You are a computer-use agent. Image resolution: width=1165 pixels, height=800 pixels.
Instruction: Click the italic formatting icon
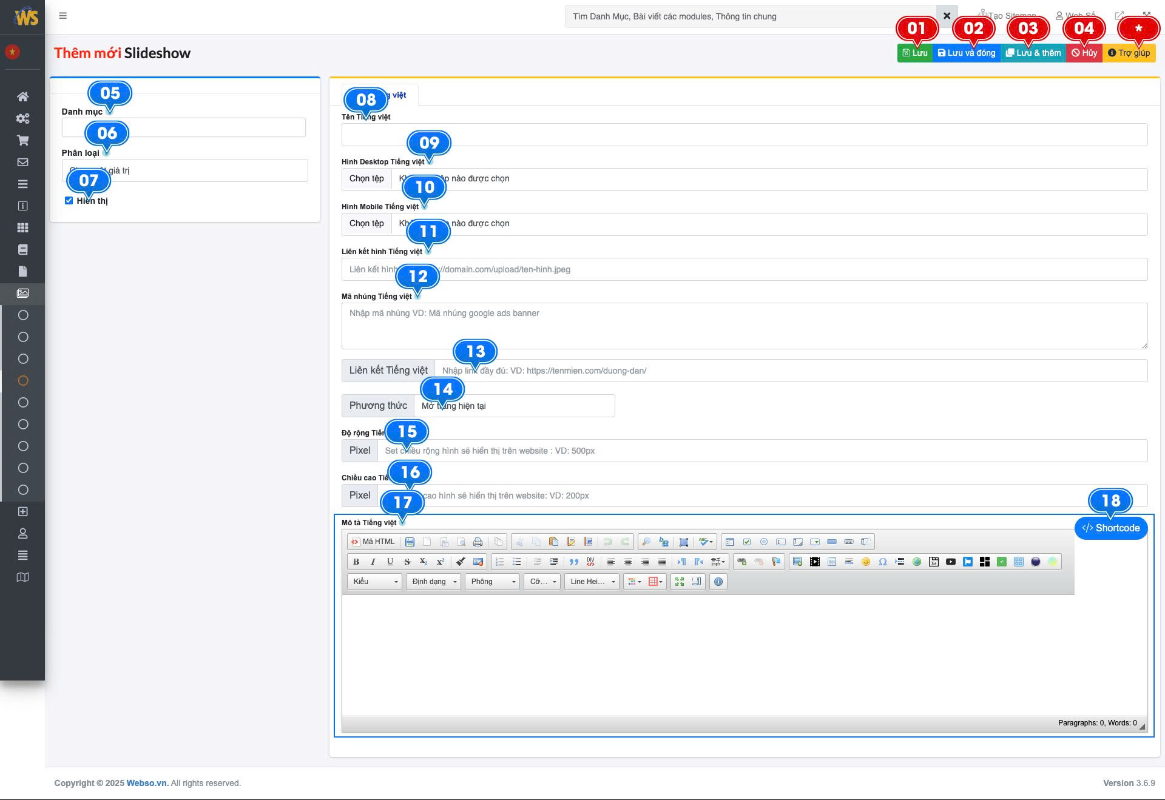pos(373,562)
